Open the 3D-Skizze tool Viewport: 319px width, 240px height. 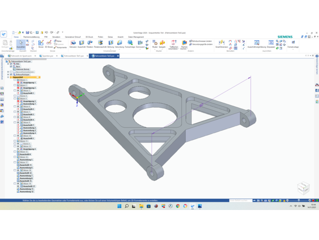coord(49,43)
